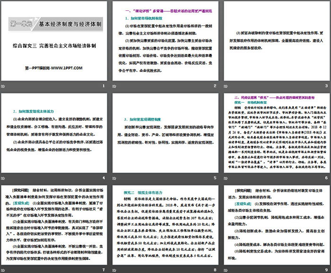Click the animation star icon under slide 1
This screenshot has width=331, height=273.
[3, 86]
